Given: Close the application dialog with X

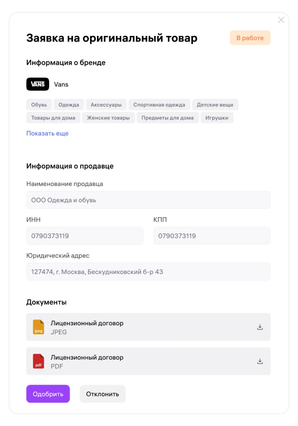Looking at the screenshot, I should [281, 20].
